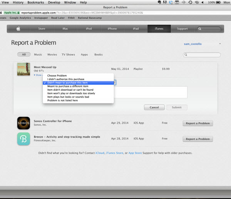
Task: Click the Apple logo in navigation bar
Action: (x=18, y=29)
